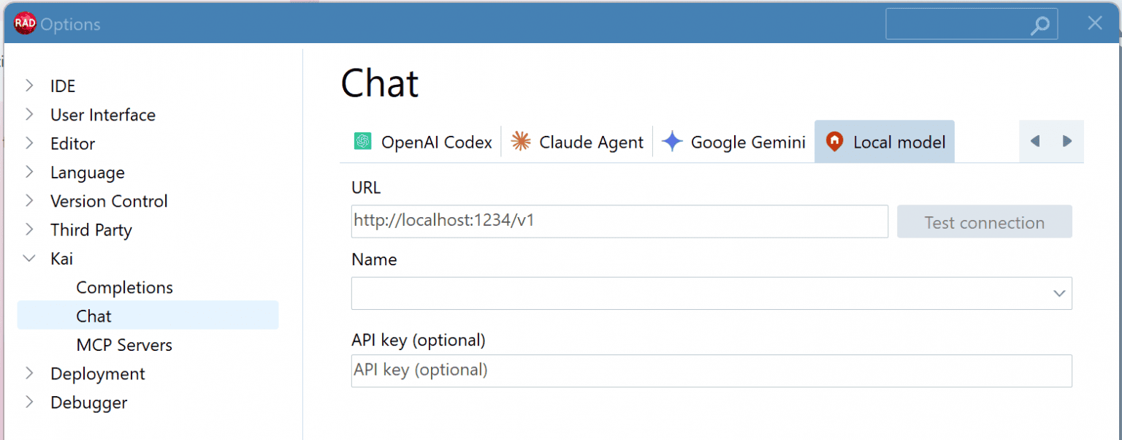Viewport: 1122px width, 440px height.
Task: Switch to the Claude Agent tab
Action: pyautogui.click(x=577, y=142)
